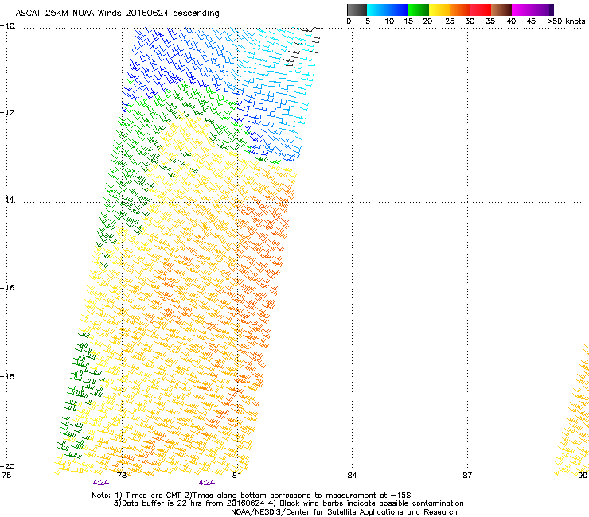Click note 'Black wind barbs indicate possible contamination'
589x517 pixels.
pos(372,503)
